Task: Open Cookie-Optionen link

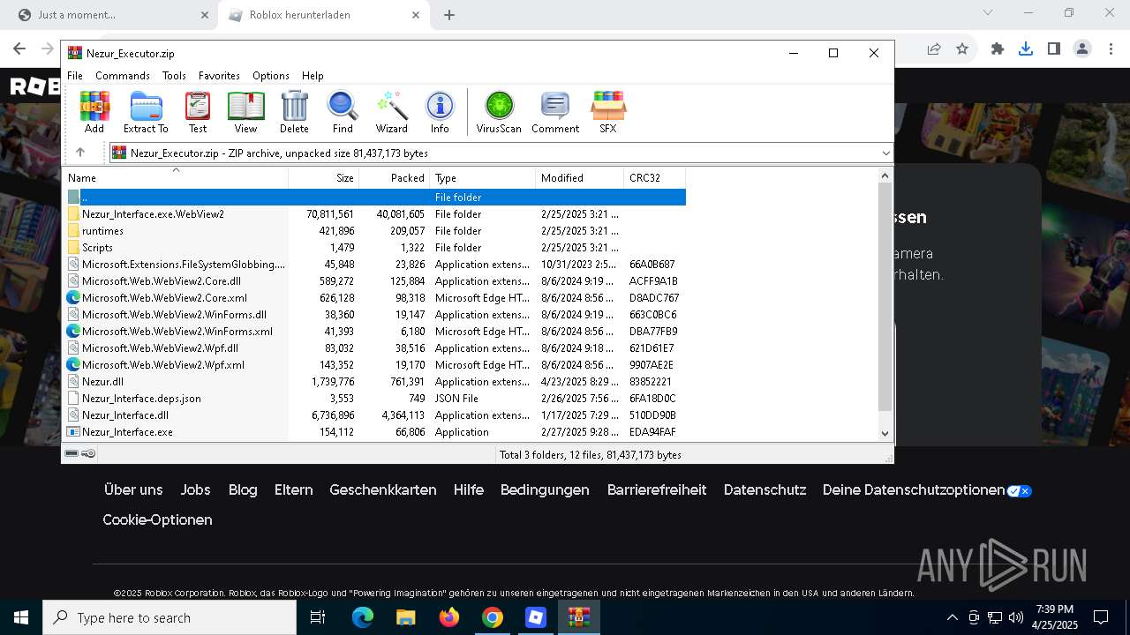Action: [x=157, y=519]
